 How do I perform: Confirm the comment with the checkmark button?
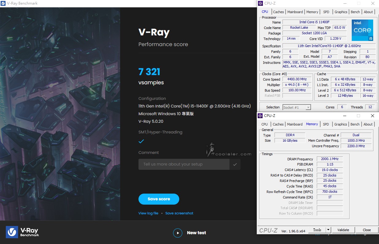[x=235, y=164]
